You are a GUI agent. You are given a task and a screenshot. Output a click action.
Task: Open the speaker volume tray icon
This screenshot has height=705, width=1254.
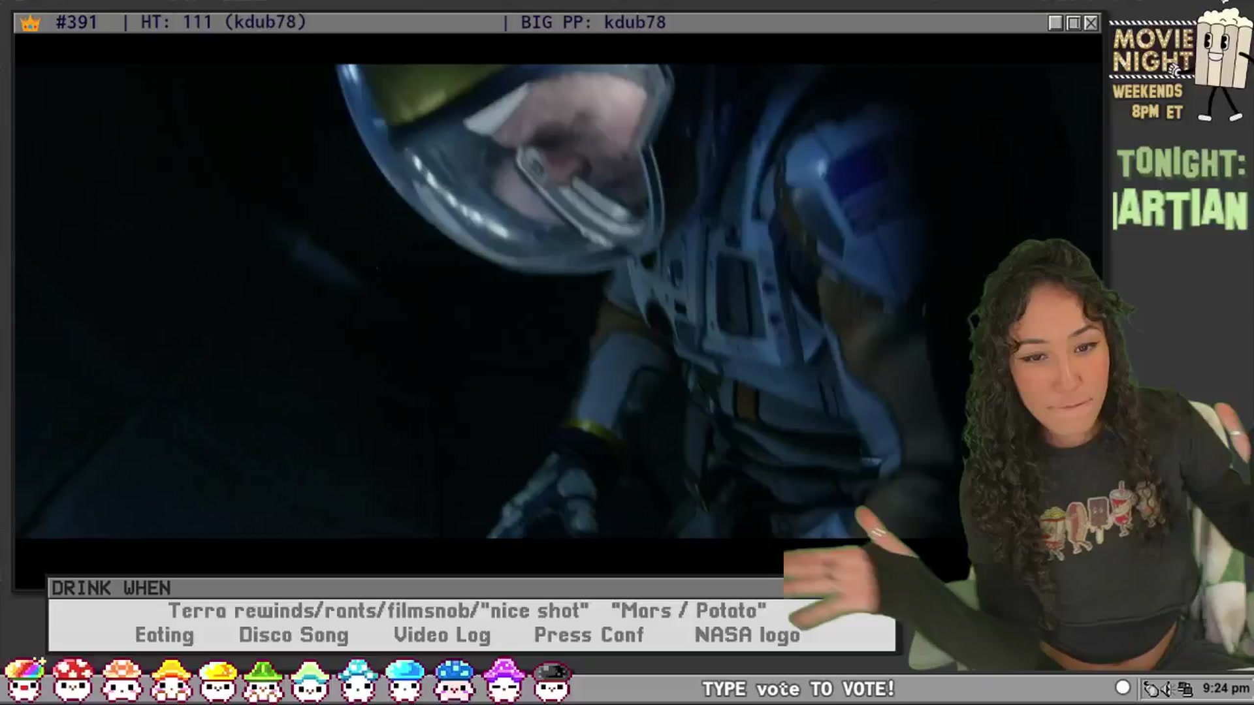pyautogui.click(x=1167, y=689)
